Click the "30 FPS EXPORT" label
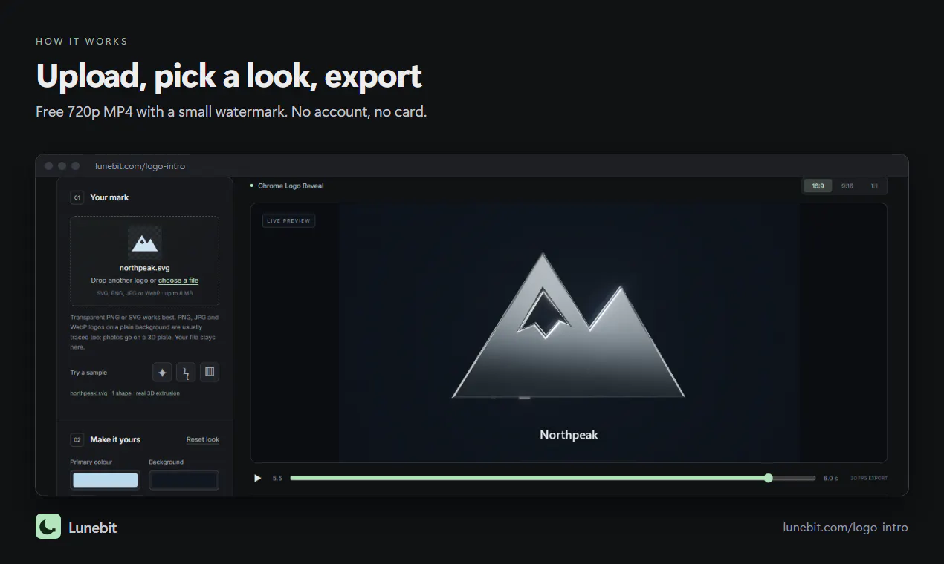 point(869,478)
